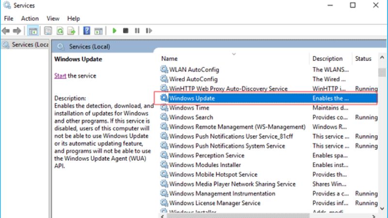
Task: Toggle Show/Hide Console Tree toolbar icon
Action: tap(33, 31)
